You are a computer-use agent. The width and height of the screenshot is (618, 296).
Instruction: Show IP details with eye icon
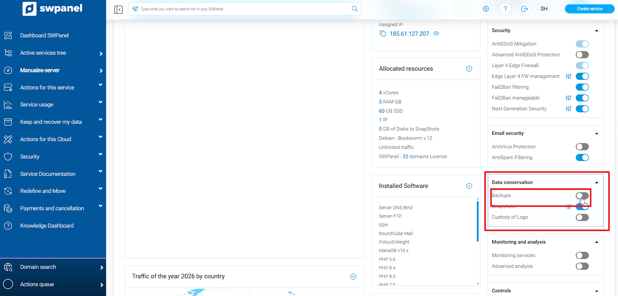coord(436,34)
